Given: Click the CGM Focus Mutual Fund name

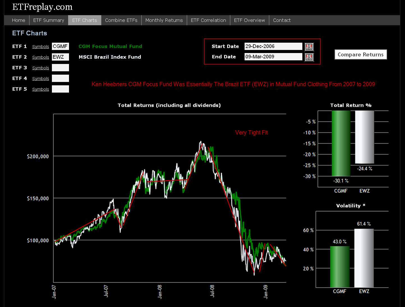Looking at the screenshot, I should point(110,46).
